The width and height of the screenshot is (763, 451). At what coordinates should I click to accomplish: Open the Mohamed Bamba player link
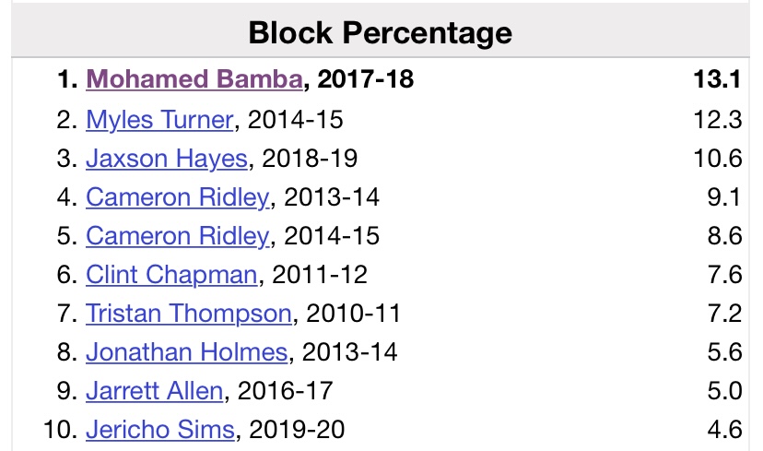tap(194, 80)
